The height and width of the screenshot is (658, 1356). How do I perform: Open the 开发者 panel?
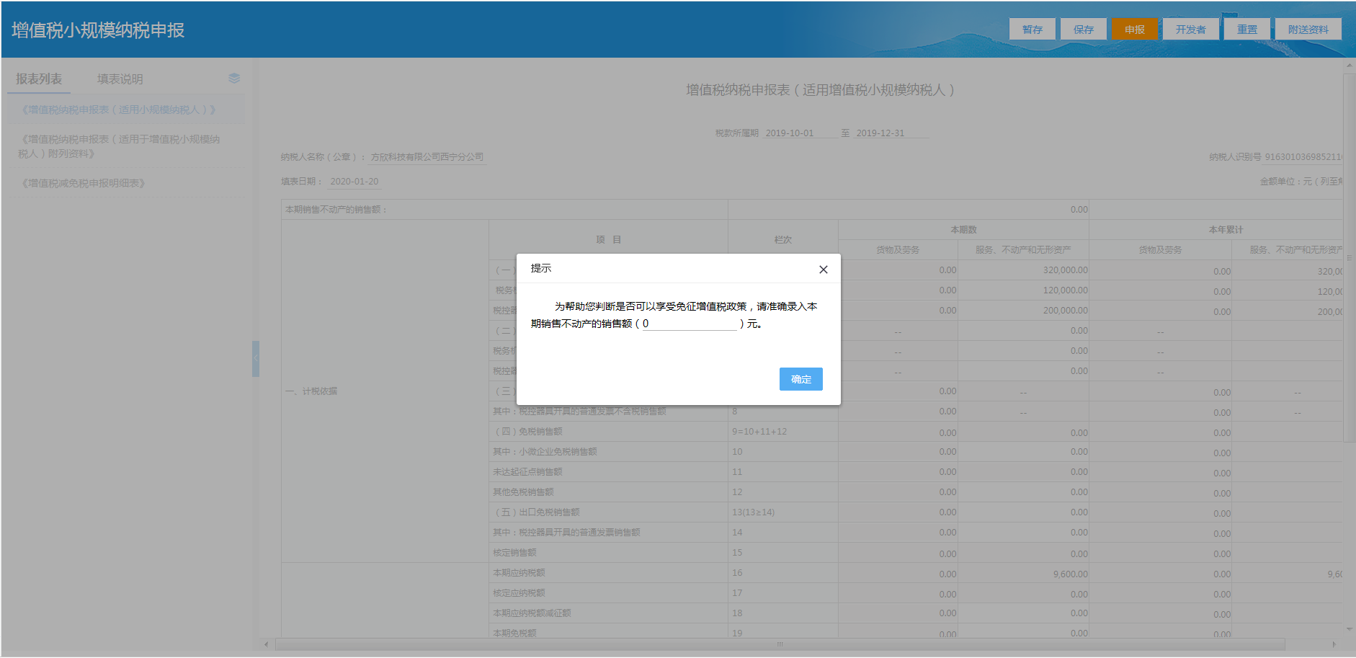1190,29
